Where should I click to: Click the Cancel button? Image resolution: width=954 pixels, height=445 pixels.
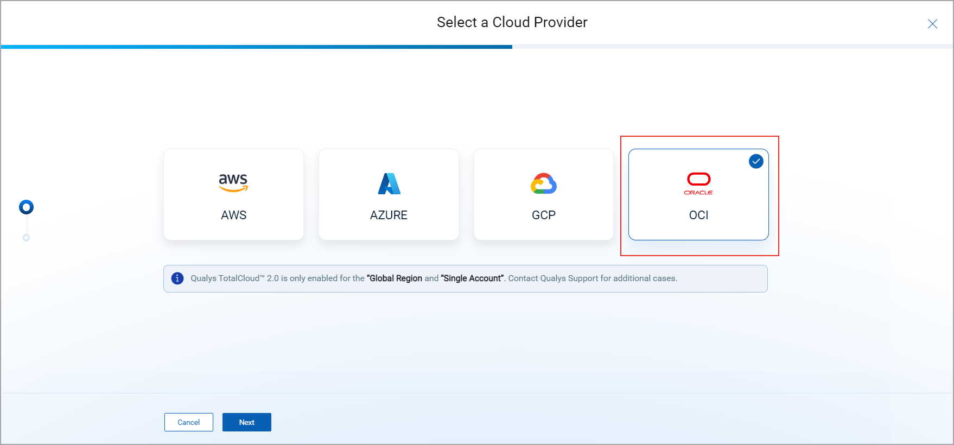coord(189,422)
